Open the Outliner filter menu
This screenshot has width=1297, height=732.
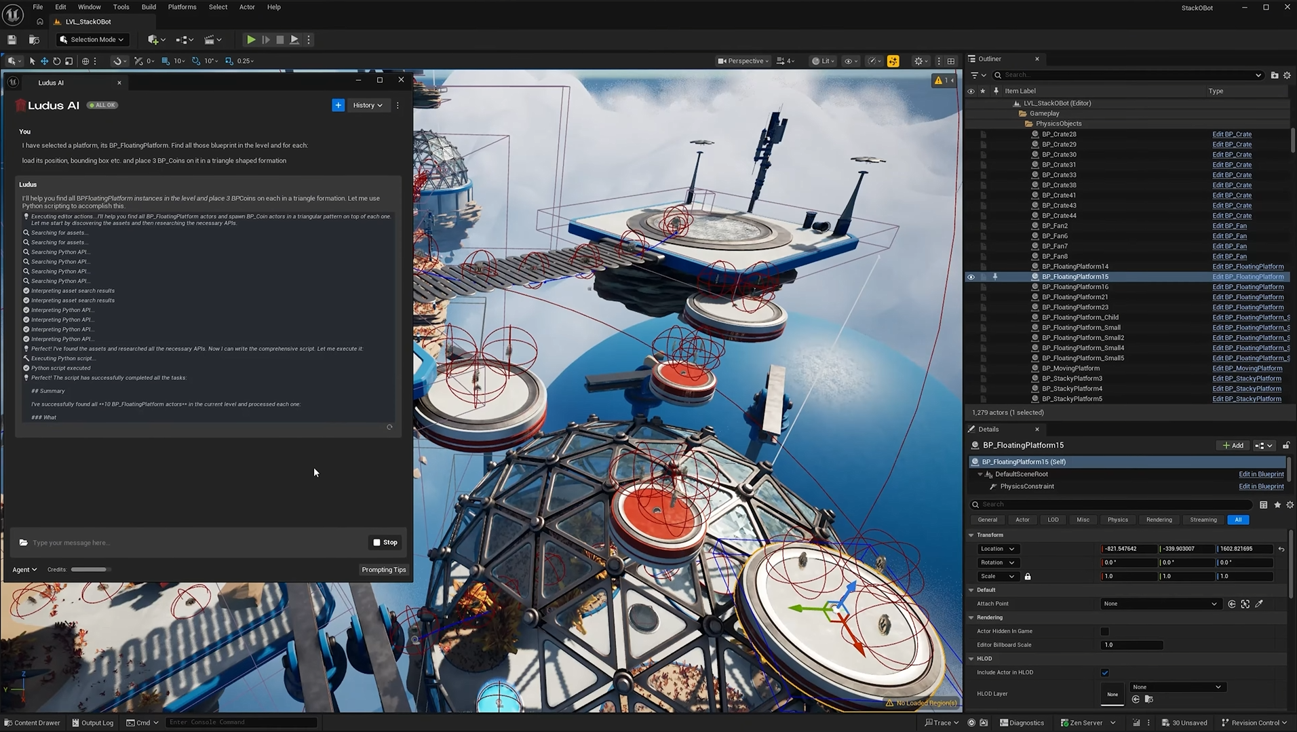point(977,75)
